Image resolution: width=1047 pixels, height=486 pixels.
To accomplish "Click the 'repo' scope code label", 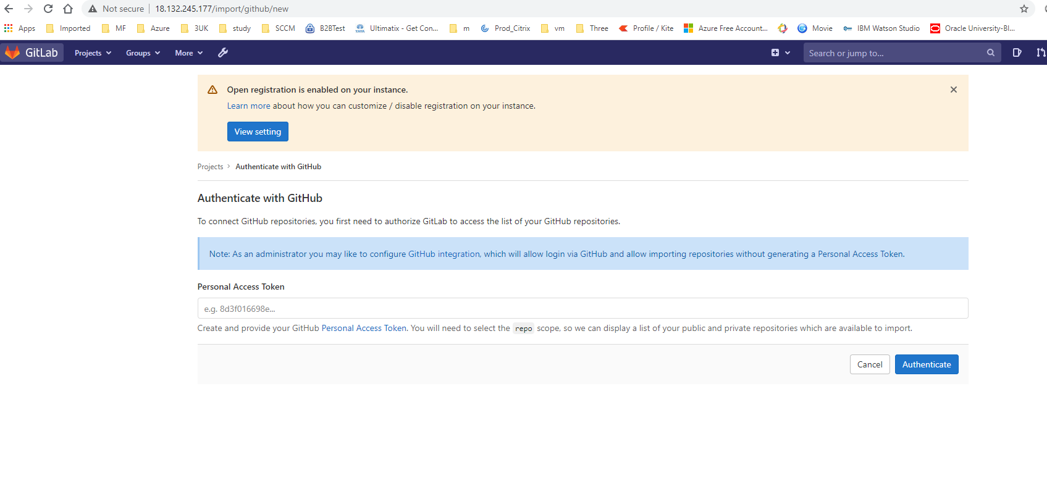I will [x=524, y=329].
